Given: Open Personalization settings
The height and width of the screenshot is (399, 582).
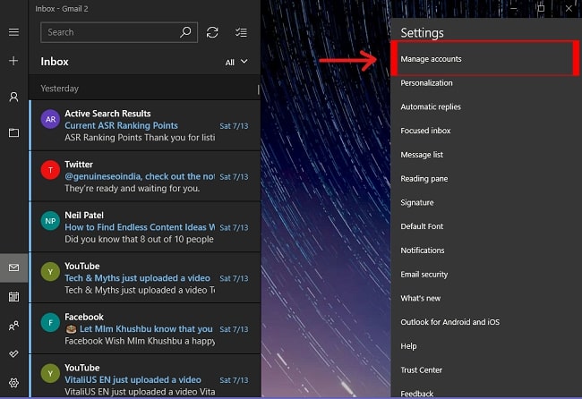Looking at the screenshot, I should 426,83.
